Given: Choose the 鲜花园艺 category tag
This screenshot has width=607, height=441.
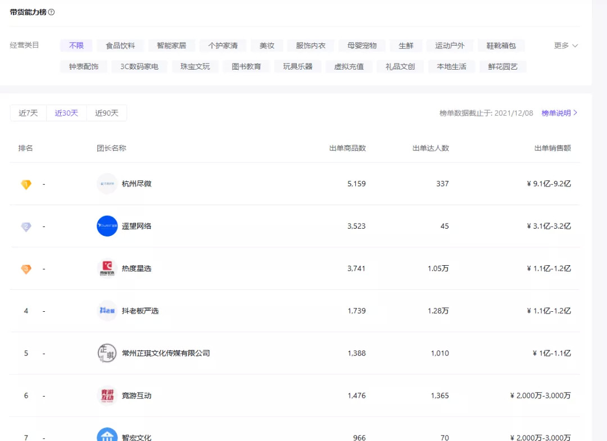Looking at the screenshot, I should tap(503, 66).
